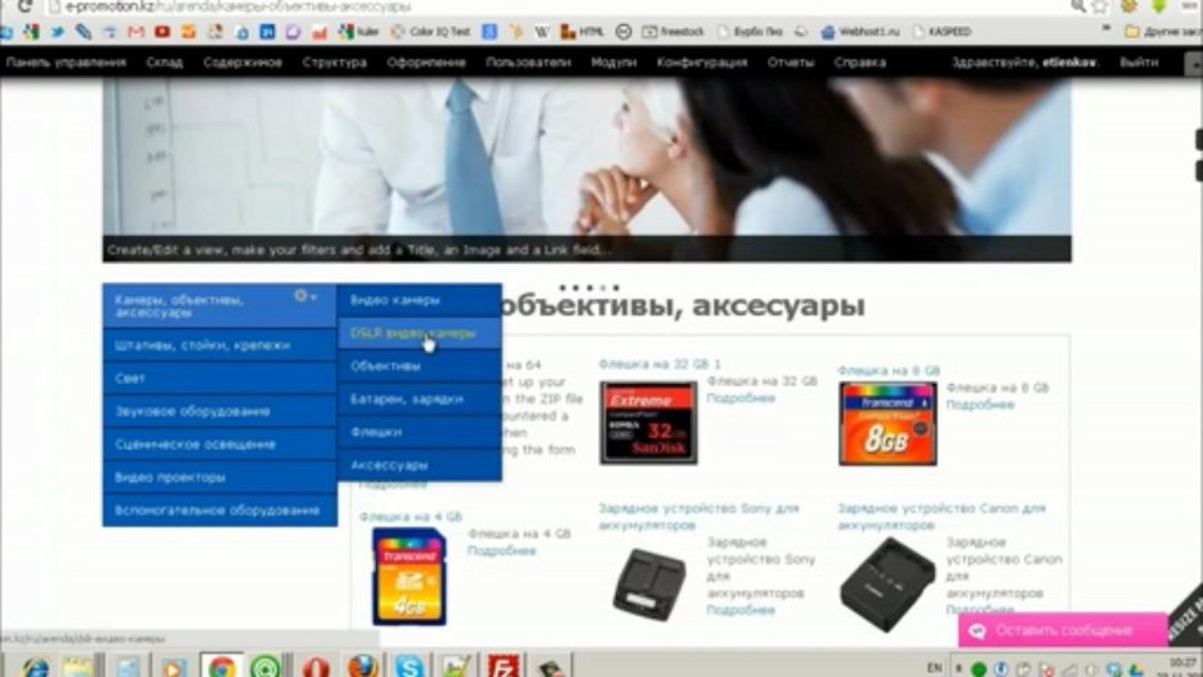This screenshot has height=677, width=1203.
Task: Click the Флешка на 4 GB title link
Action: click(410, 517)
